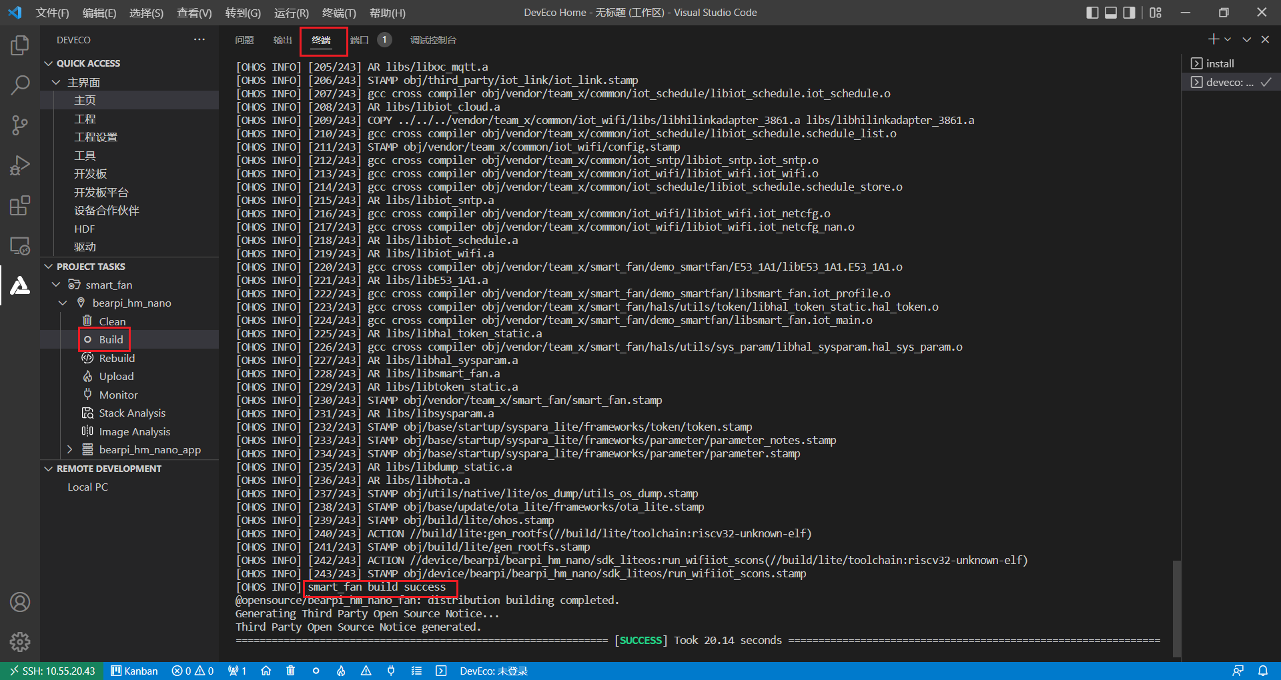Open the 终端(T) menu

[339, 13]
